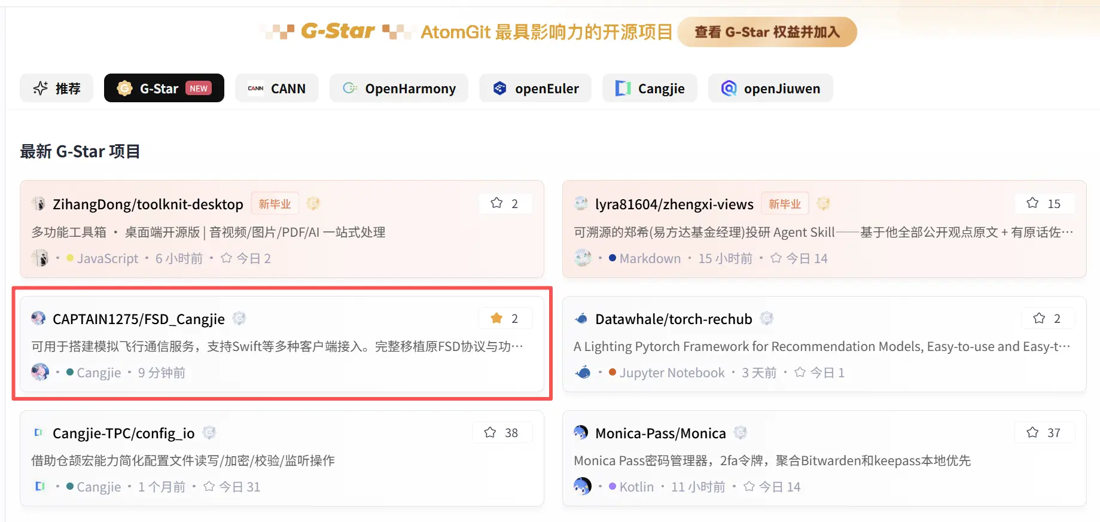Screen dimensions: 1100x522
Task: Click owner avatar next to Kotlin label
Action: pyautogui.click(x=583, y=487)
